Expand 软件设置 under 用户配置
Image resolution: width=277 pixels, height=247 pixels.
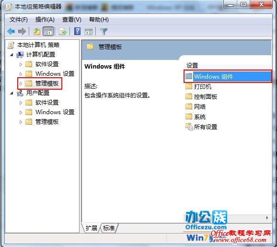tap(21, 103)
